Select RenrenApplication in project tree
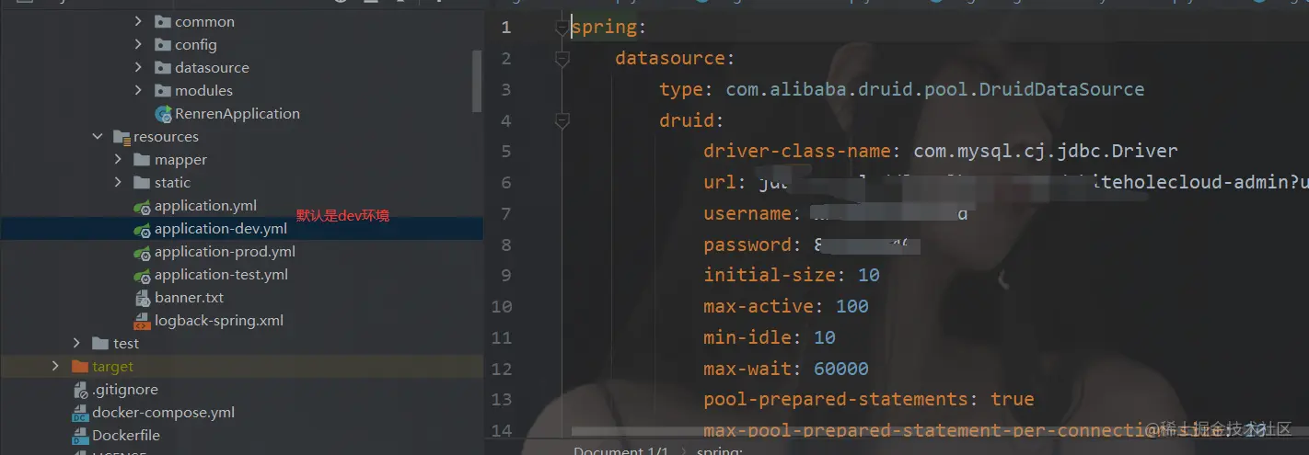 [237, 114]
